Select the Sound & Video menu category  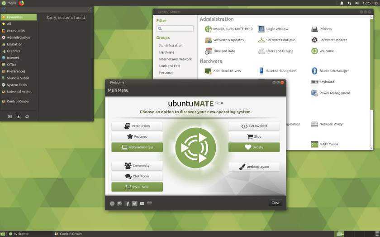(18, 78)
